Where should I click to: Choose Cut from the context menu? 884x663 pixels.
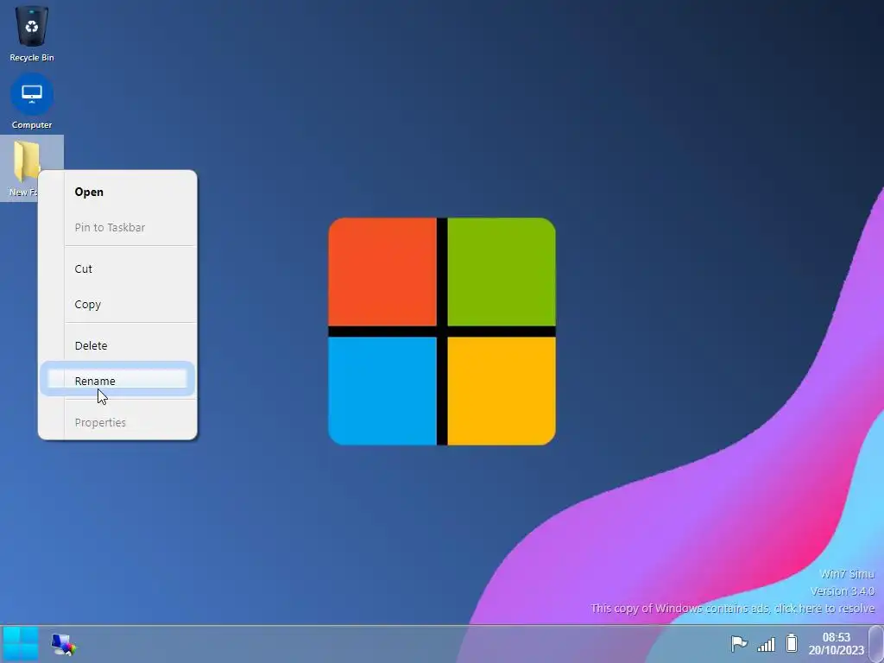click(117, 269)
